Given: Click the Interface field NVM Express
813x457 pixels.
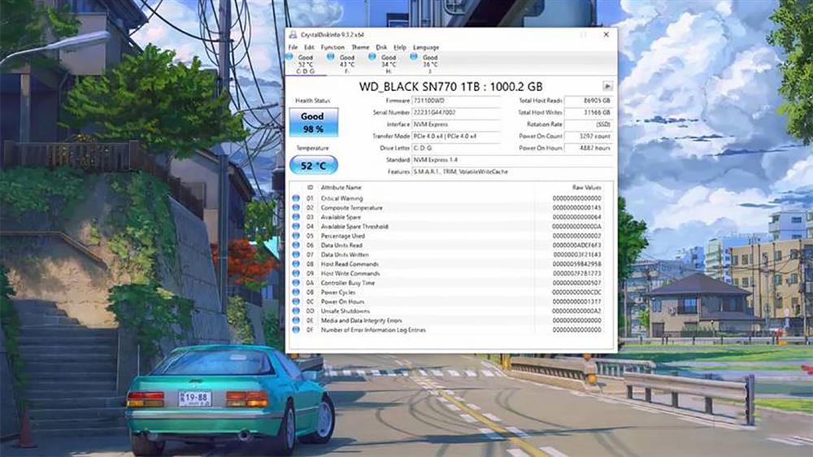Looking at the screenshot, I should pos(456,124).
